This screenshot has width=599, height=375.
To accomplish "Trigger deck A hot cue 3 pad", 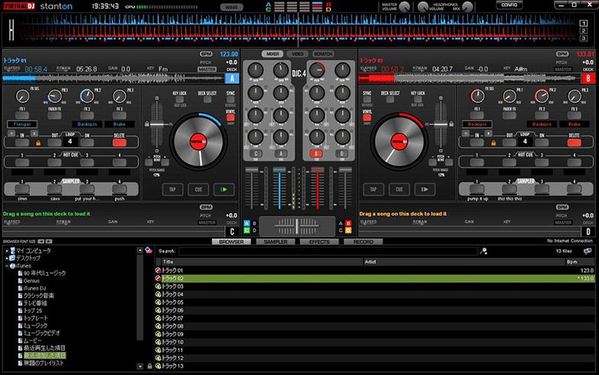I will (87, 162).
